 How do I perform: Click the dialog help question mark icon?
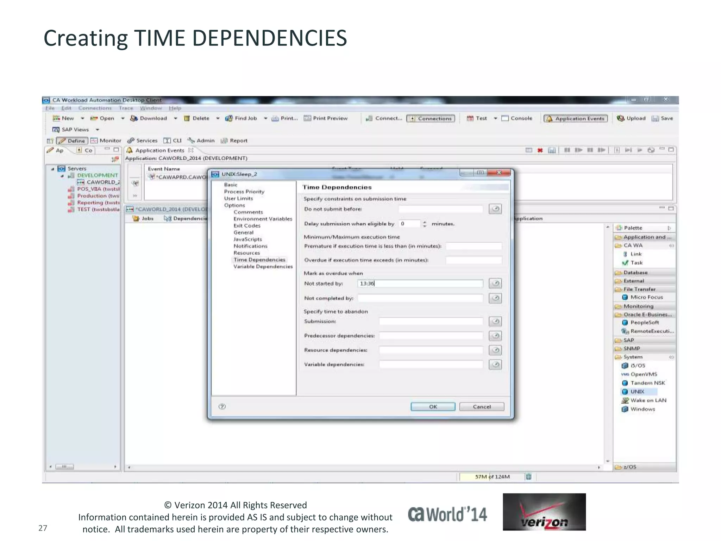222,407
